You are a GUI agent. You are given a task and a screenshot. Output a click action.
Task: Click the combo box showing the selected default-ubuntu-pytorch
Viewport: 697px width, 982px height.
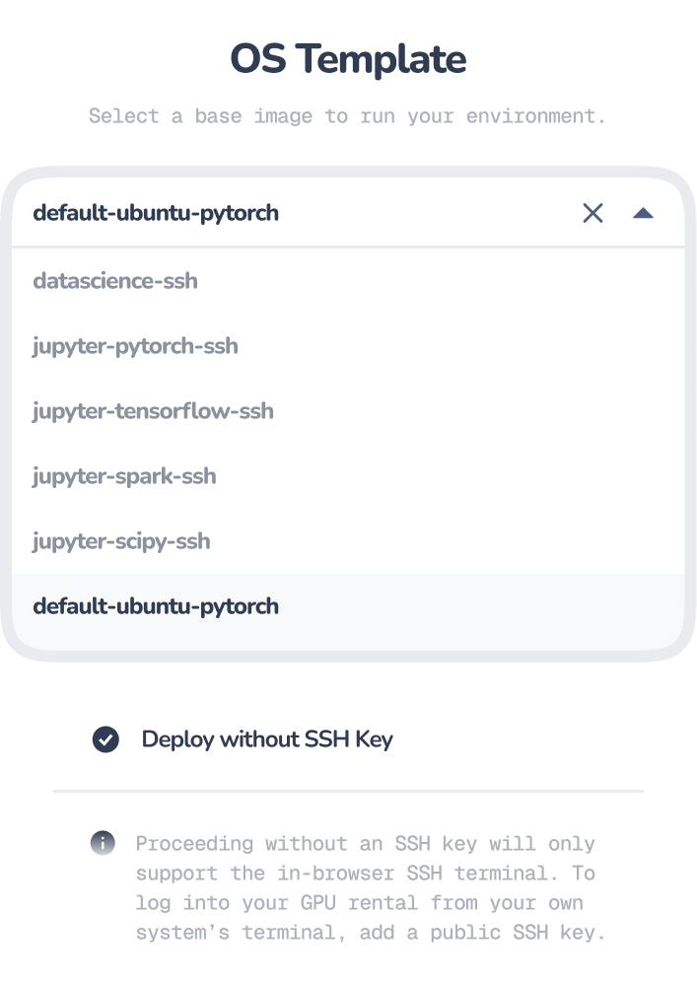coord(296,213)
